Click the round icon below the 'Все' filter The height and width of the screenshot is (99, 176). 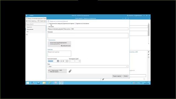[x=27, y=35]
